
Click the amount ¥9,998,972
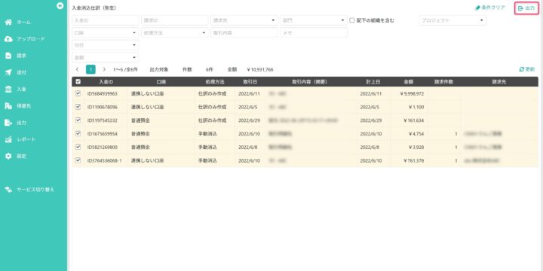[412, 93]
